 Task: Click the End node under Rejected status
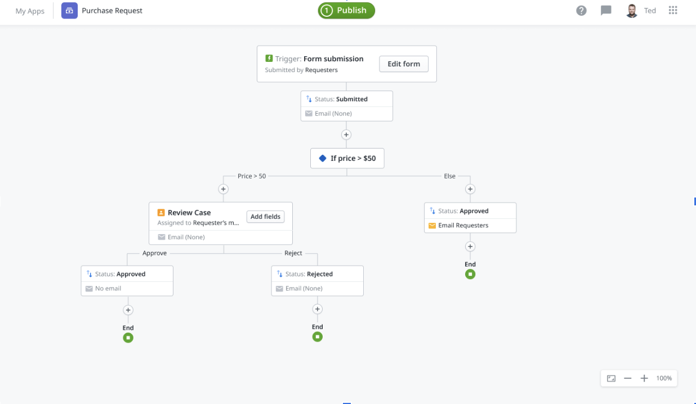318,336
